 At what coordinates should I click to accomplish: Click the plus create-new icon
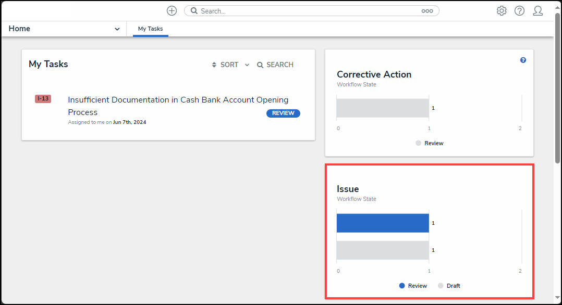click(172, 11)
